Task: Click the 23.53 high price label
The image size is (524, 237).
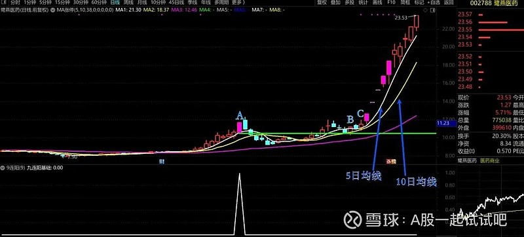Action: 401,18
